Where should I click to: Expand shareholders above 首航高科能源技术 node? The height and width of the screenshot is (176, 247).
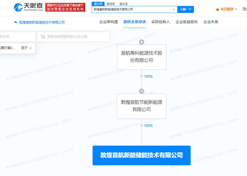[141, 42]
